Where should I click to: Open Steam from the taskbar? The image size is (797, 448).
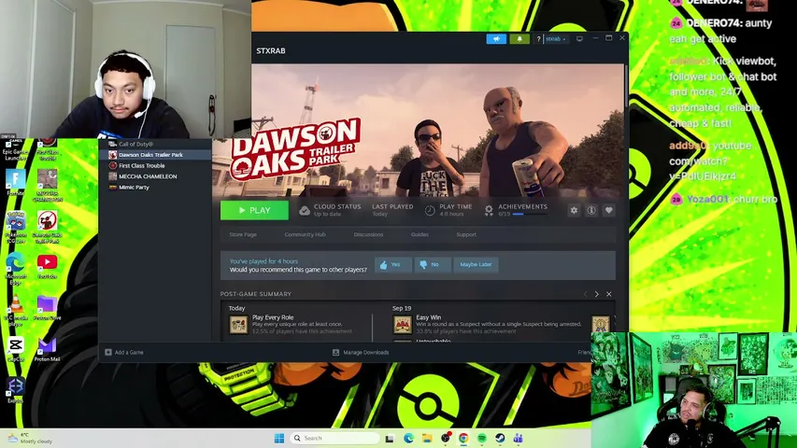pos(500,438)
